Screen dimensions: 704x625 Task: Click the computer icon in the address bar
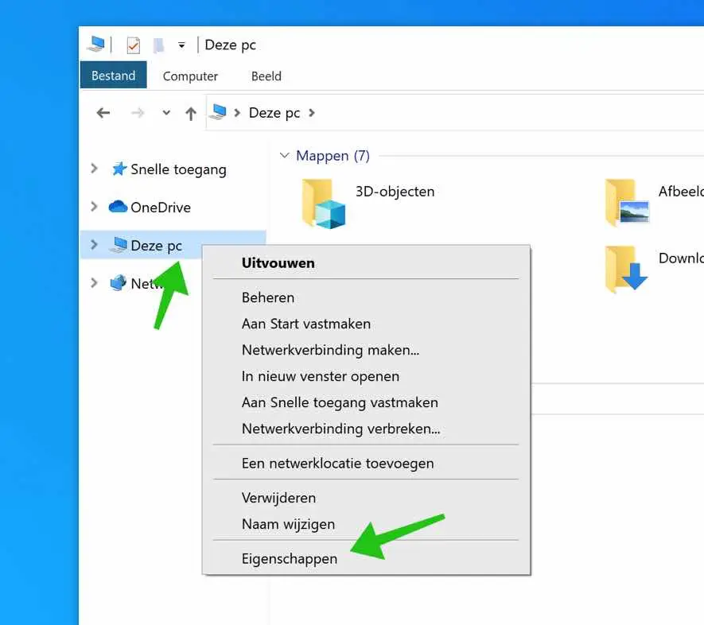click(x=218, y=112)
